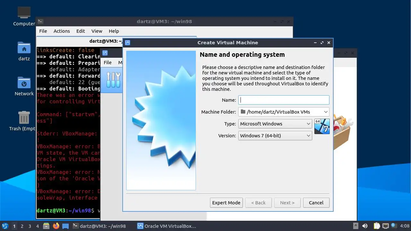Open the terminal Edit menu
The width and height of the screenshot is (411, 231).
pyautogui.click(x=81, y=31)
